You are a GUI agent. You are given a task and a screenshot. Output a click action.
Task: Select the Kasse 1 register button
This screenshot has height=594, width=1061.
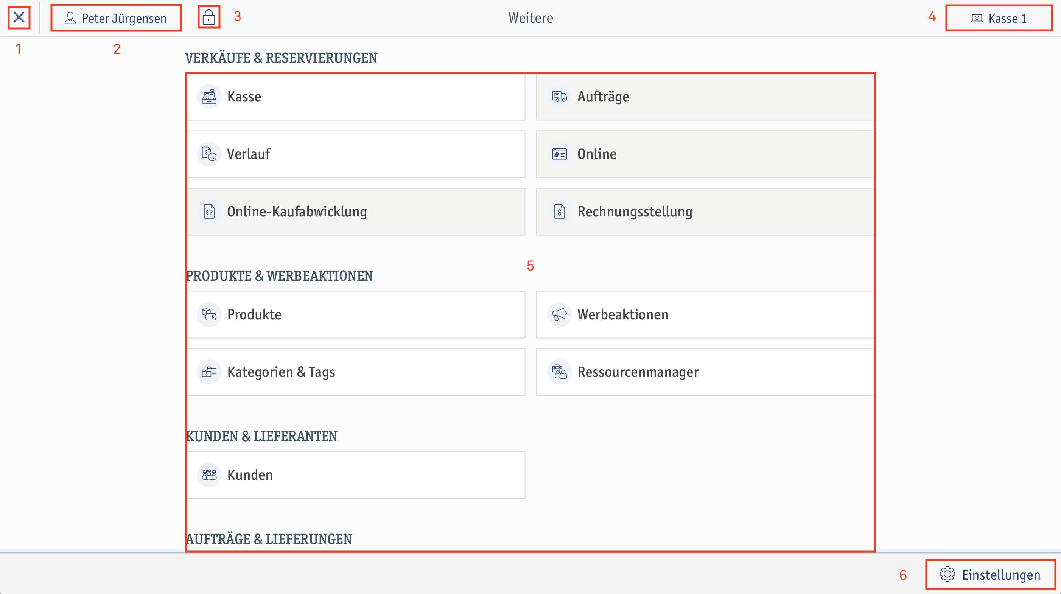tap(999, 18)
